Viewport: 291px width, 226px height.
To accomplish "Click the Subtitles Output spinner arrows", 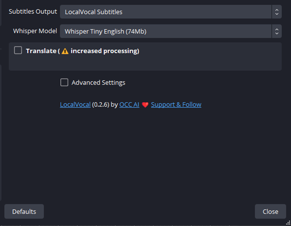I will [277, 12].
